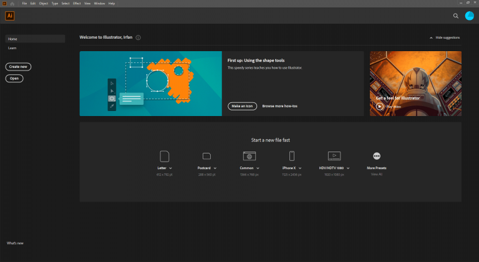Select Home in the left sidebar
Screen dimensions: 479x262
coord(35,39)
